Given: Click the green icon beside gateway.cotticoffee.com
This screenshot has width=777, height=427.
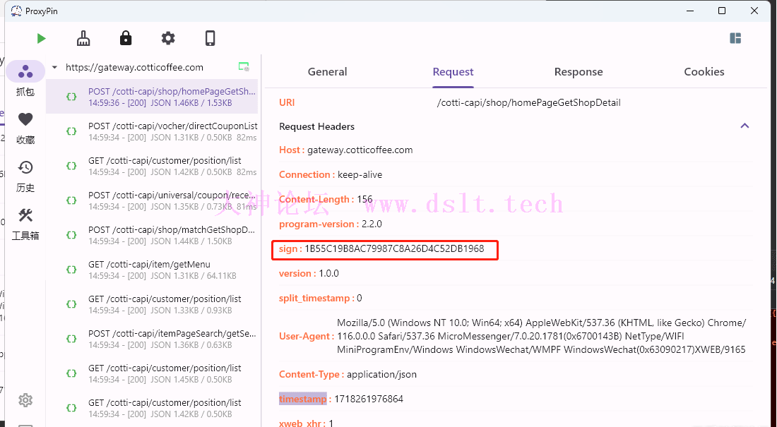Looking at the screenshot, I should tap(244, 67).
